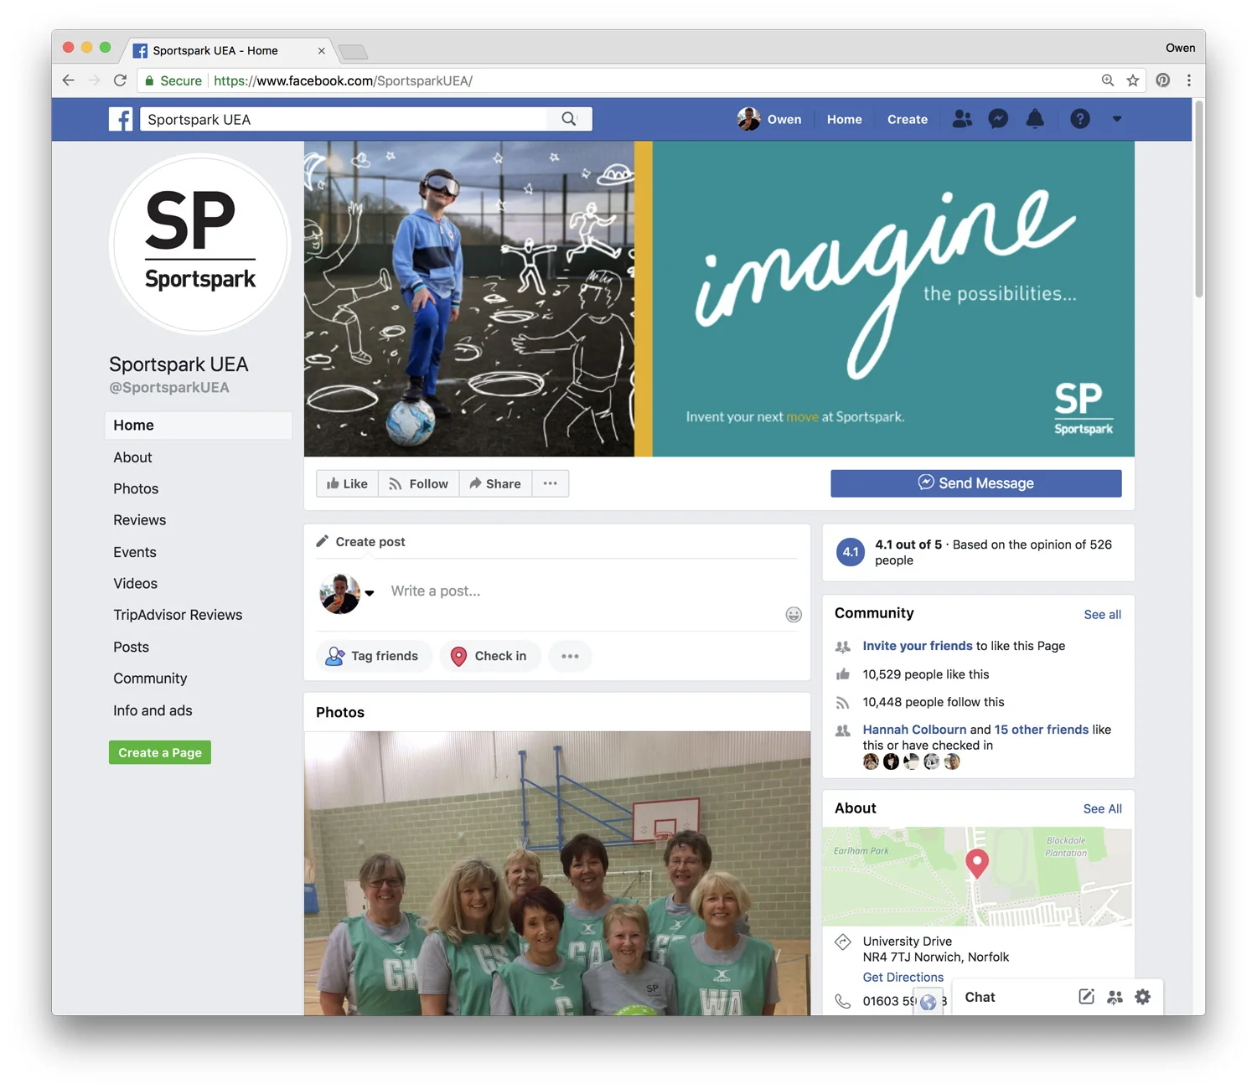The width and height of the screenshot is (1257, 1089).
Task: Click the 15 other friends link
Action: point(1041,730)
